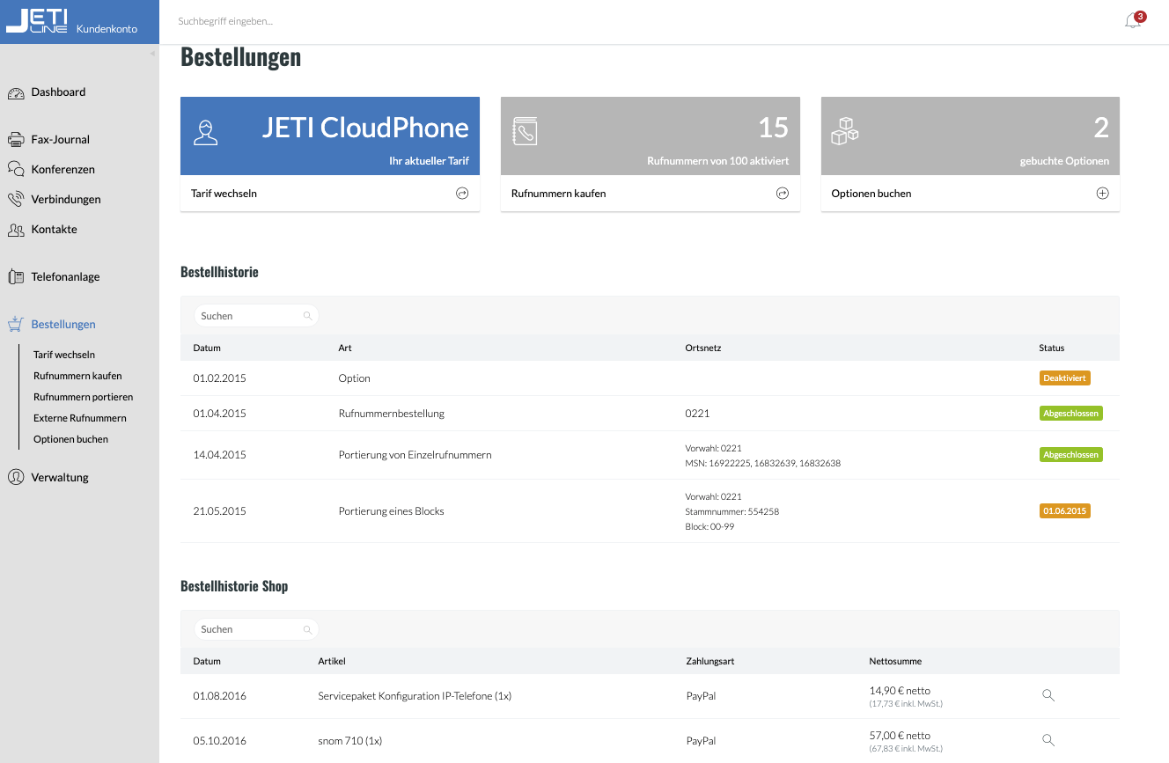Focus the Bestellhistorie search field

256,316
